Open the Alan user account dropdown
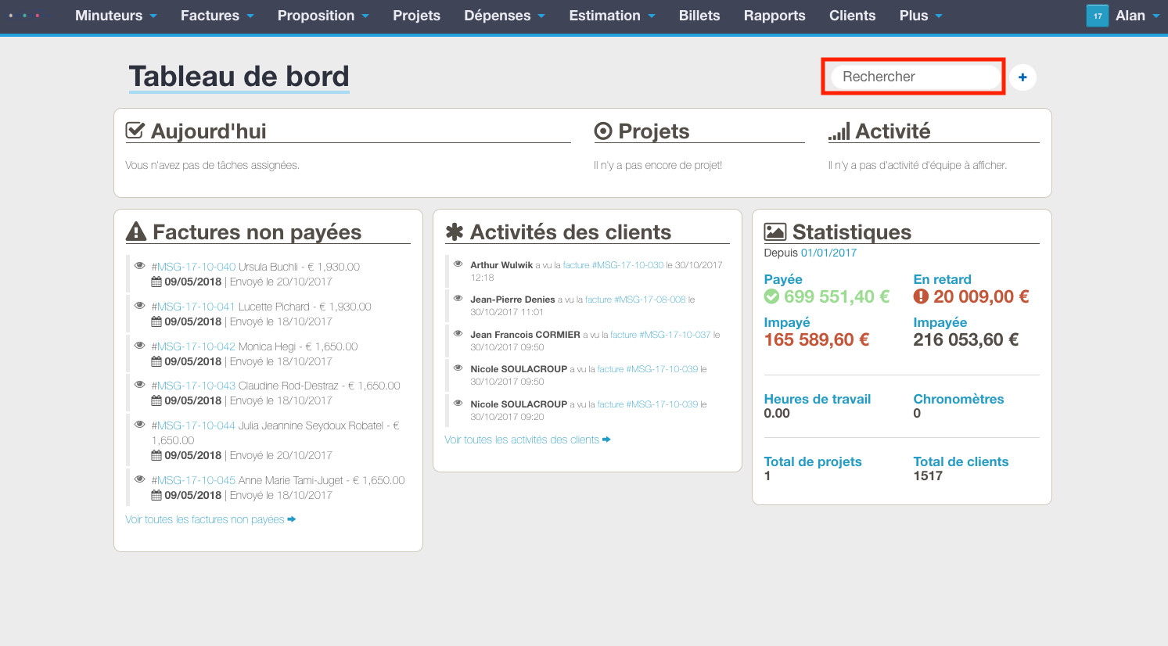 pyautogui.click(x=1137, y=16)
